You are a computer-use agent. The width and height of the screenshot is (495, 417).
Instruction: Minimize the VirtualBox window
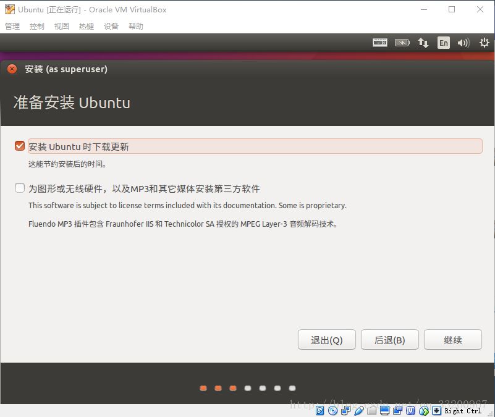[x=424, y=9]
